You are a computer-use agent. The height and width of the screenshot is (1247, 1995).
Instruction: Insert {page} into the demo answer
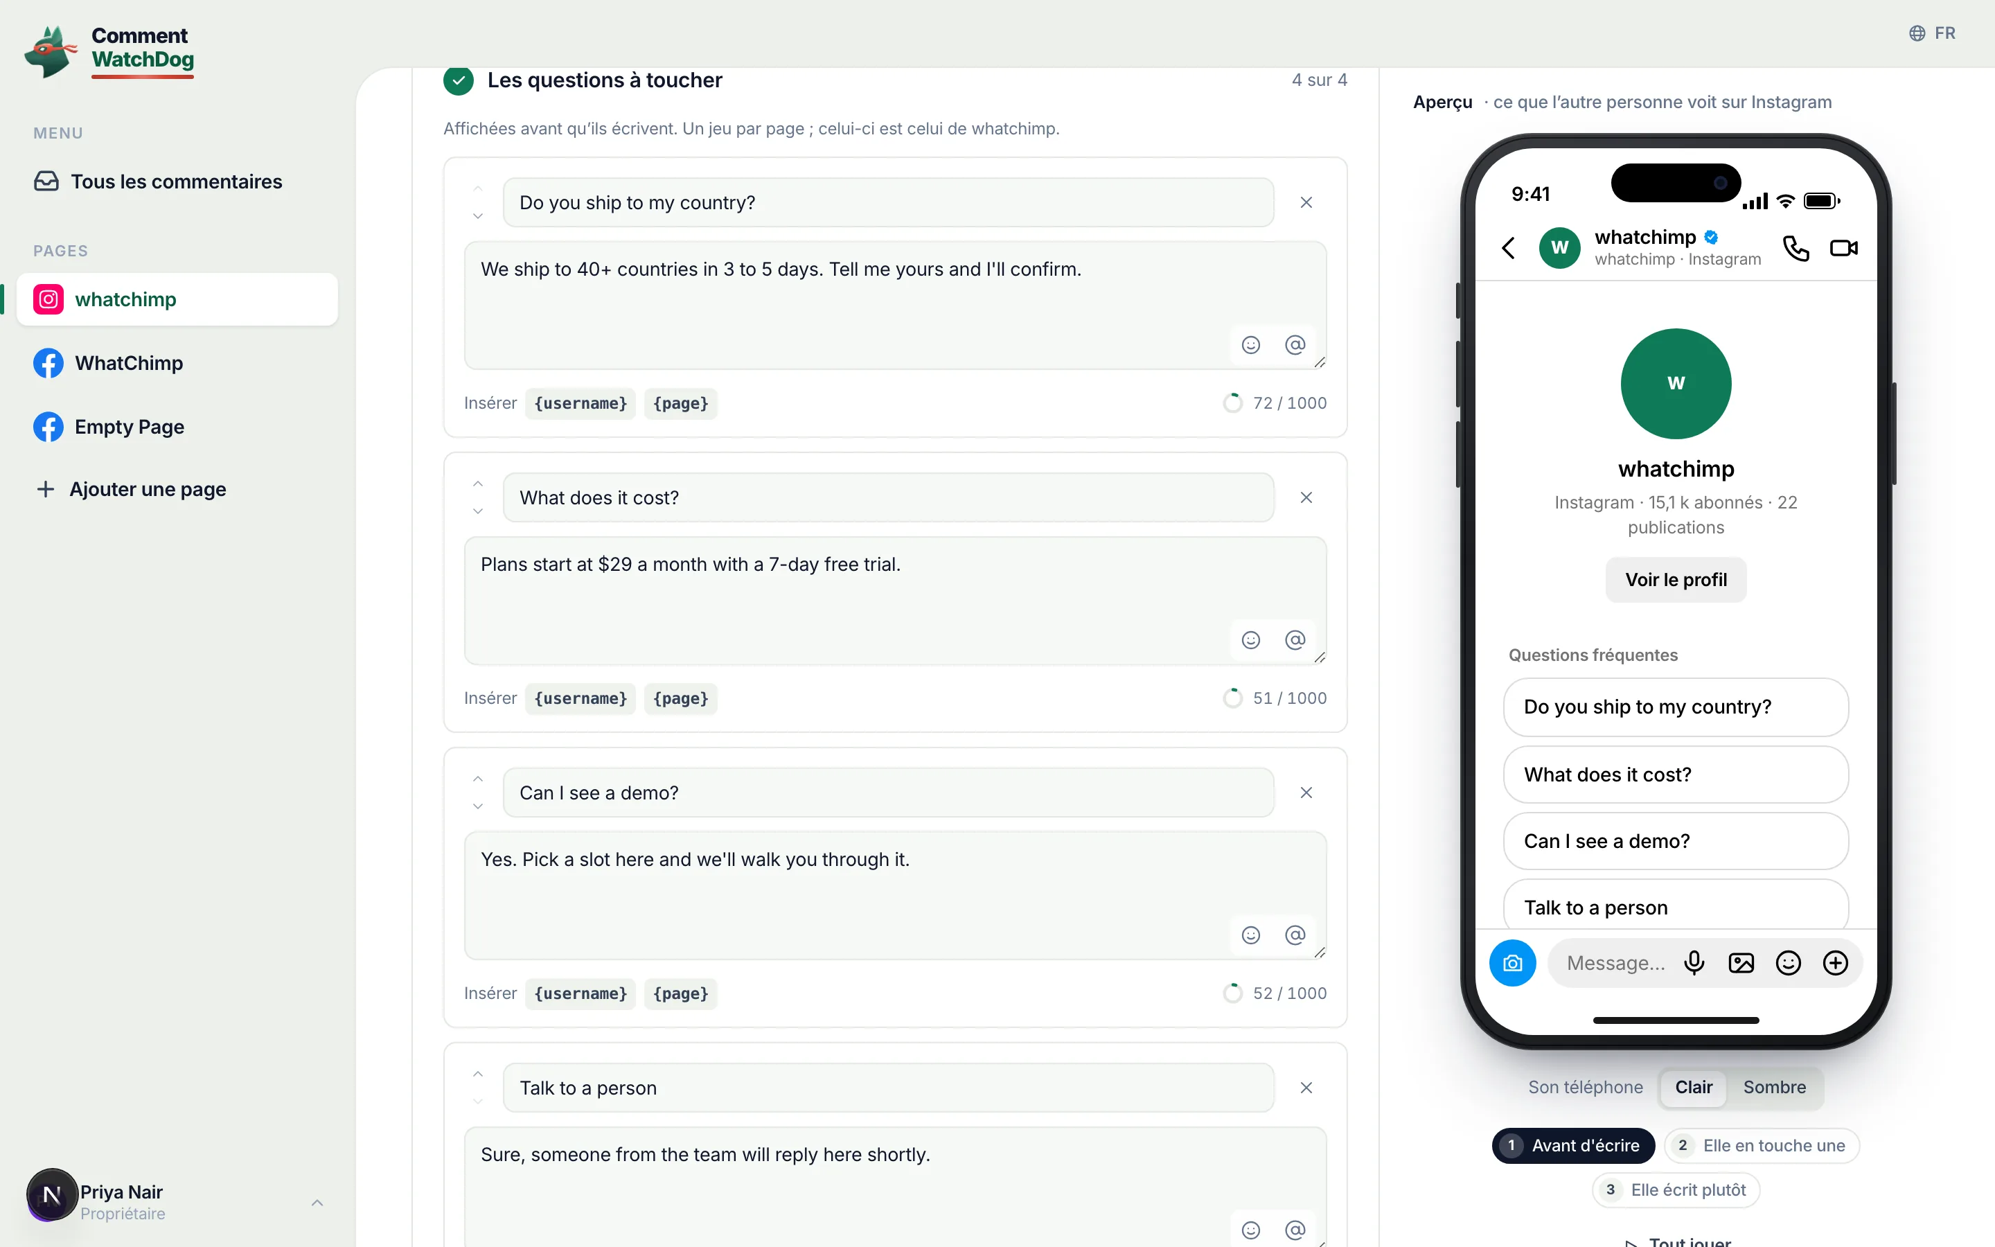681,994
